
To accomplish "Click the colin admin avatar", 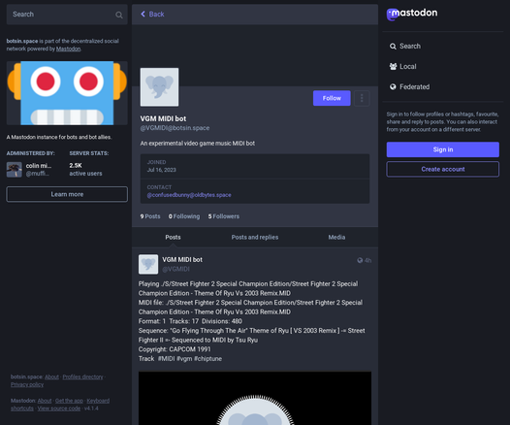I will (x=15, y=170).
